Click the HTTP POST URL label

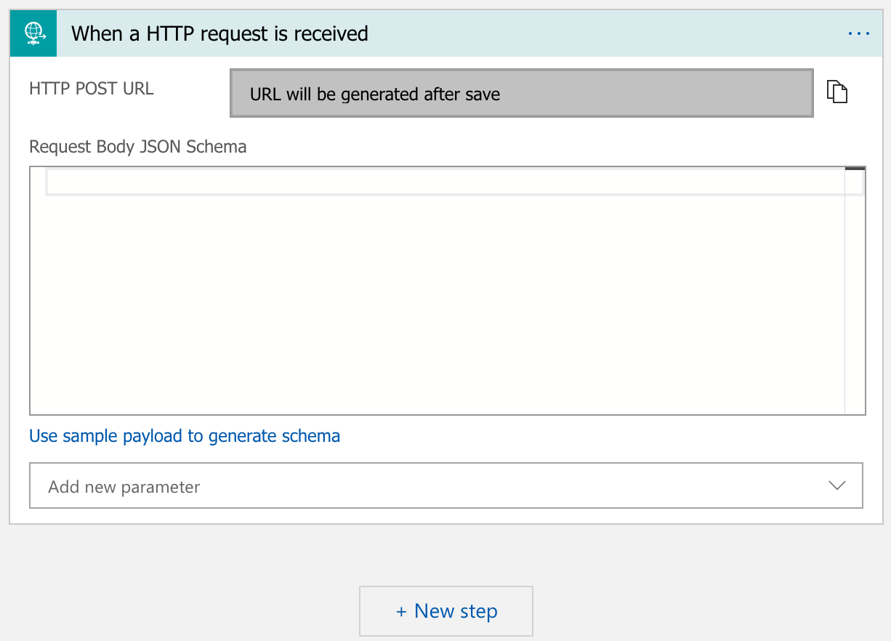tap(92, 89)
